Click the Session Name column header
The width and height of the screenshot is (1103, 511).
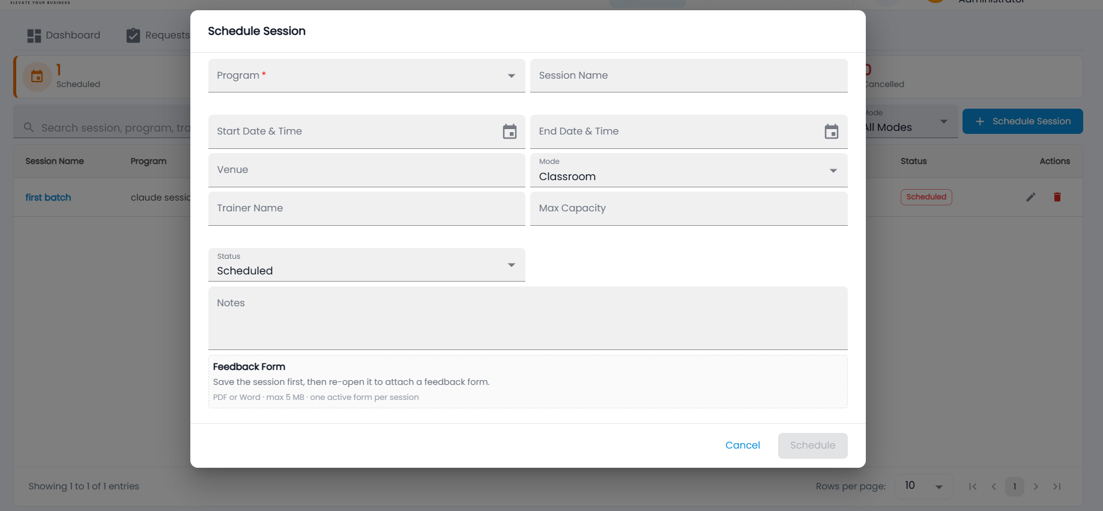pos(55,162)
